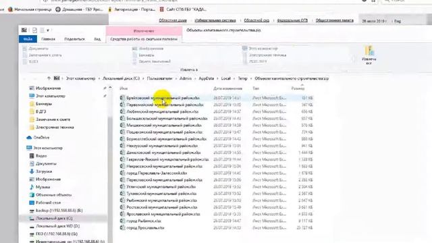
Task: Select file город Переславль-Залесский.xlsx
Action: [216, 173]
